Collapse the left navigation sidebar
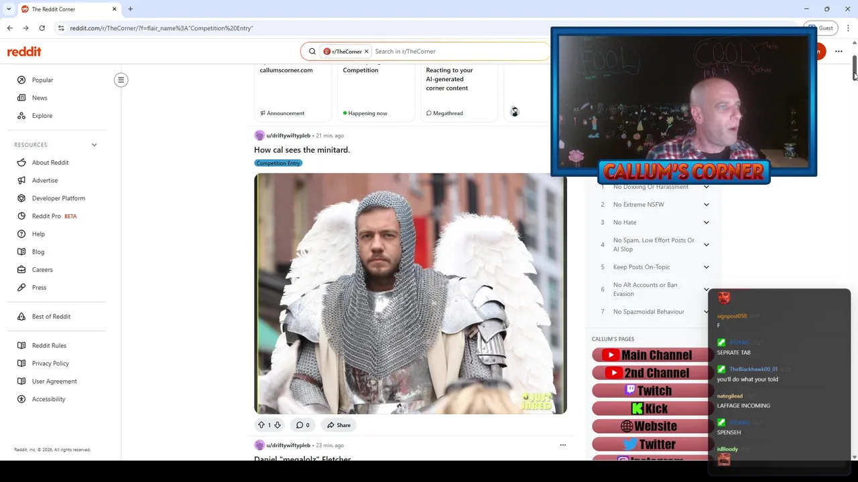The height and width of the screenshot is (482, 858). pyautogui.click(x=121, y=80)
